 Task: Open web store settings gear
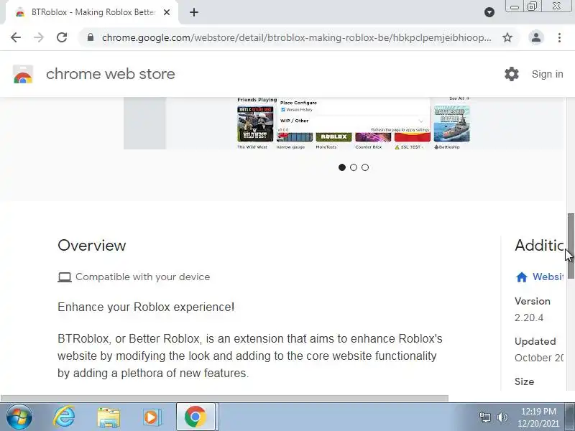point(511,74)
